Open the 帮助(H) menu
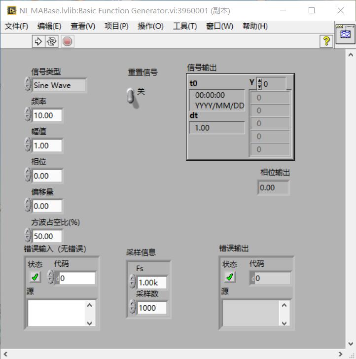Viewport: 356px width, 359px height. [x=255, y=26]
